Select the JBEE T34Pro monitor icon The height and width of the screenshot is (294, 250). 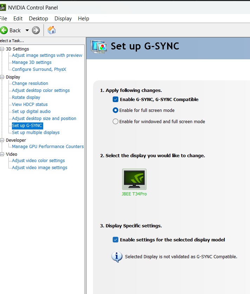(134, 179)
